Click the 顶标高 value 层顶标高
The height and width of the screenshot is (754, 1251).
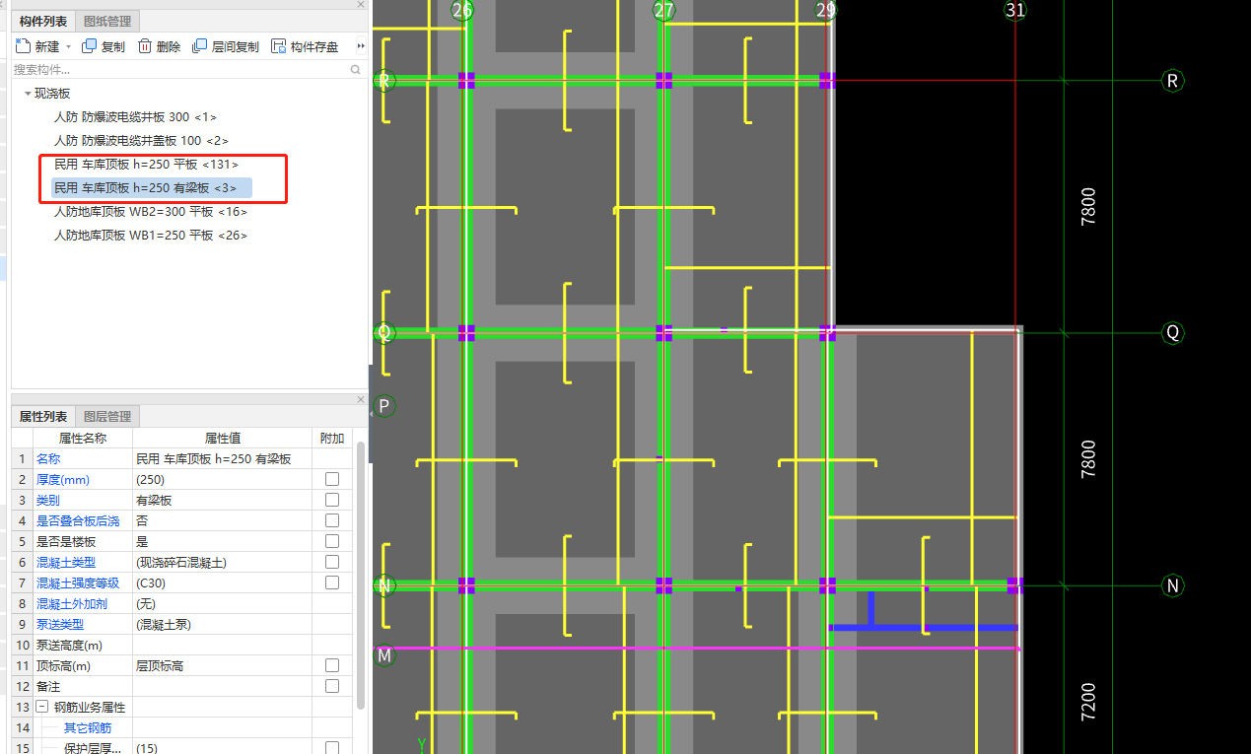tap(223, 665)
